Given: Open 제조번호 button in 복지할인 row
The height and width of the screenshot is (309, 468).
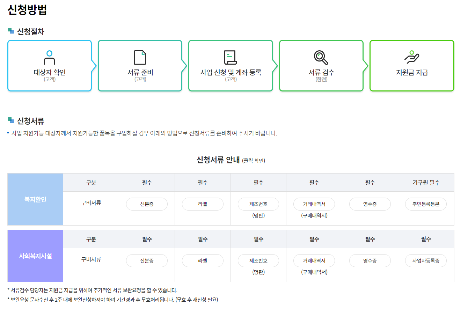Looking at the screenshot, I should coord(258,204).
